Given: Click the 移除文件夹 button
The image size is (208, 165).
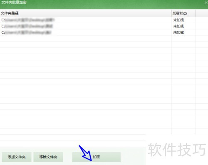Looking at the screenshot, I should pos(48,157).
